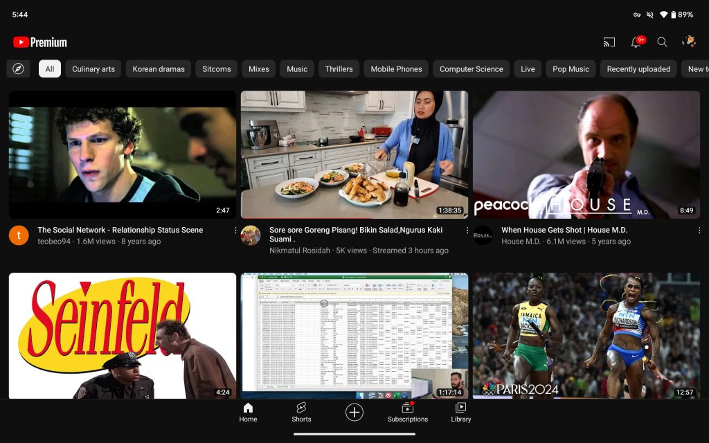709x443 pixels.
Task: Filter feed by Computer Science chip
Action: 471,69
